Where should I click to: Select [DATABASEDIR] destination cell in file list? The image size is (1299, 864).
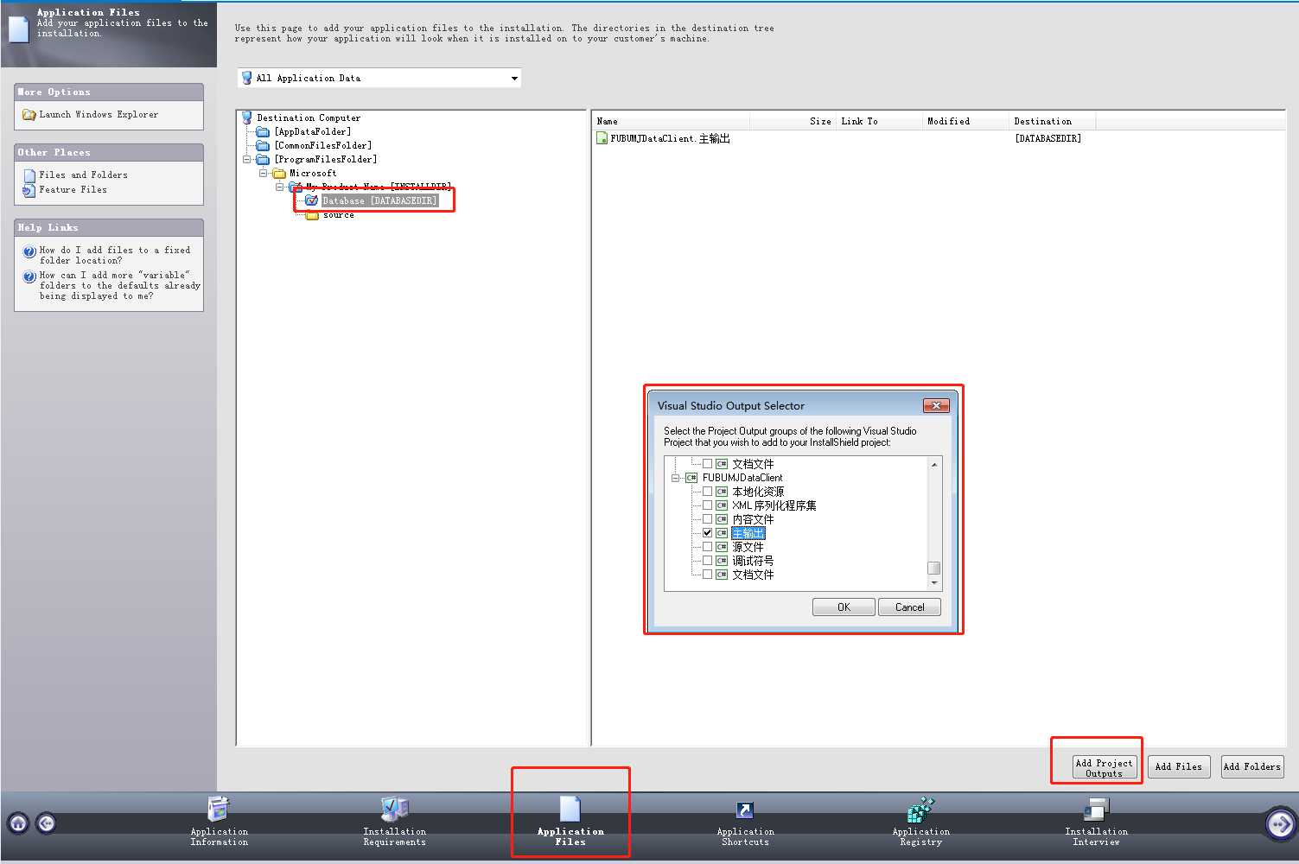[x=1047, y=138]
